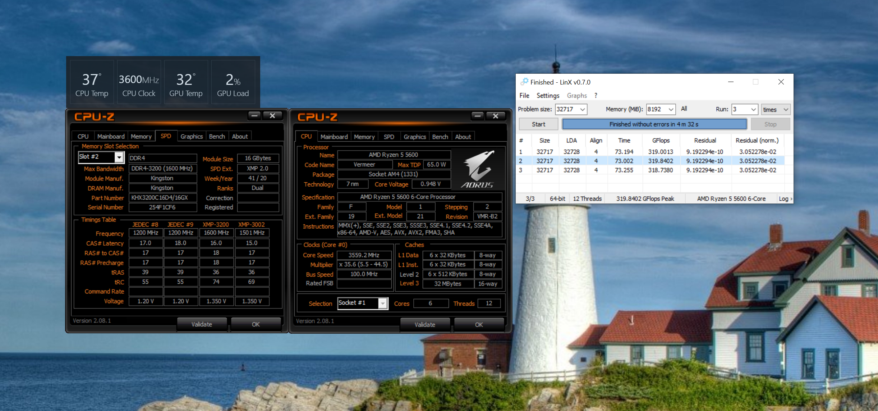878x411 pixels.
Task: Expand the Run count combo box
Action: tap(753, 109)
